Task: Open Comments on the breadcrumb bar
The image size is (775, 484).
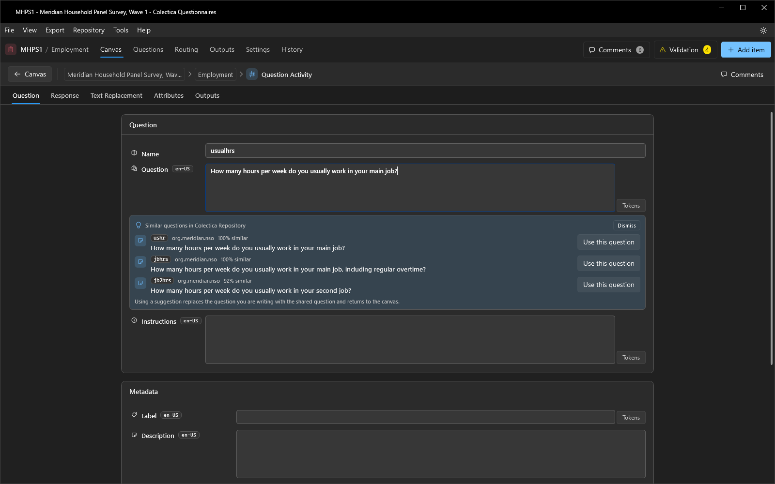Action: (x=742, y=75)
